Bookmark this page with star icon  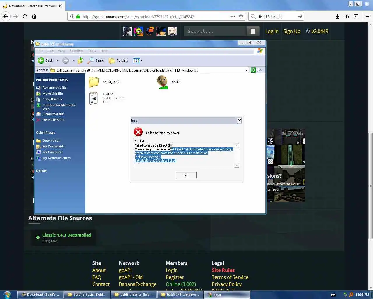(241, 16)
